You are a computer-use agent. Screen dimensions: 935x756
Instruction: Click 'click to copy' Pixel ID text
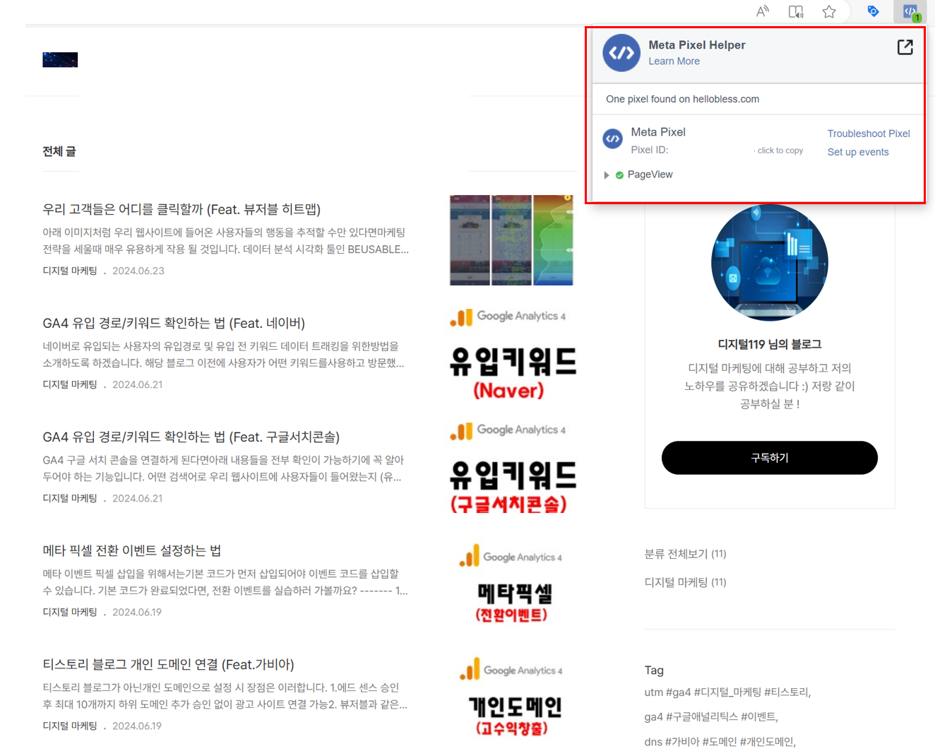click(780, 150)
